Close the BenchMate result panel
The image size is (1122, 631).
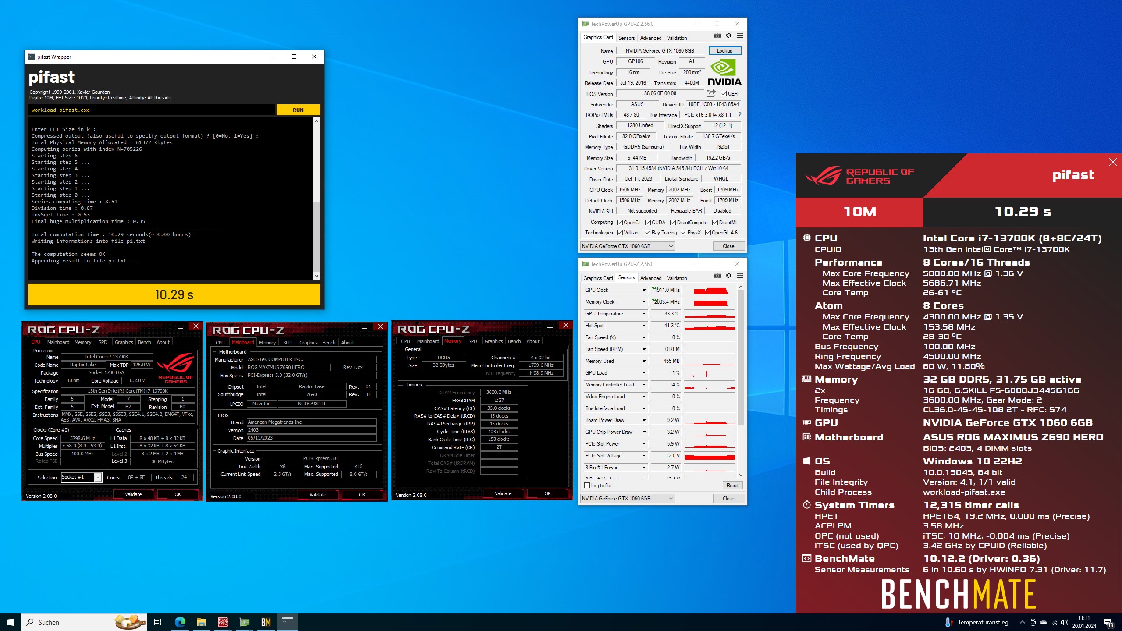1112,162
